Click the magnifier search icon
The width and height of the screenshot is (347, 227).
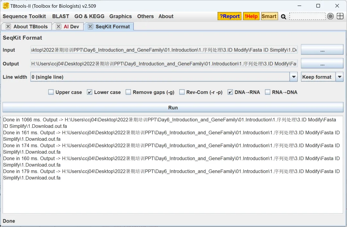pyautogui.click(x=283, y=17)
